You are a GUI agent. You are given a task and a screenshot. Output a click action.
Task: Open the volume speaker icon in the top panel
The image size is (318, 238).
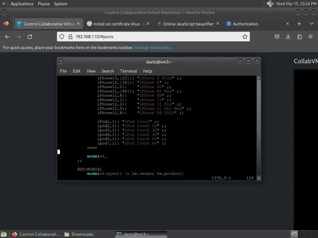[x=270, y=4]
